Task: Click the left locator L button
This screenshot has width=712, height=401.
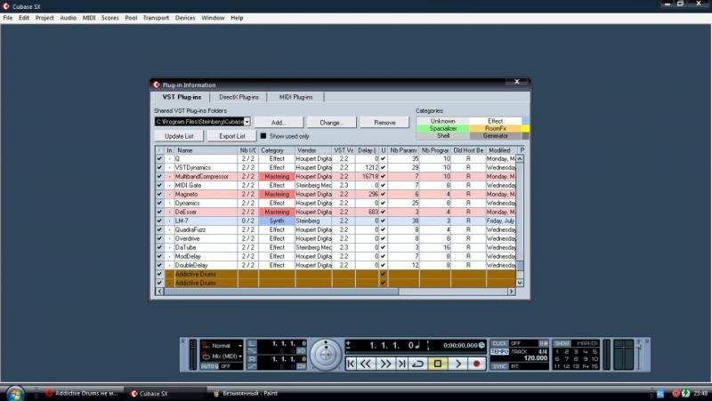Action: click(252, 343)
